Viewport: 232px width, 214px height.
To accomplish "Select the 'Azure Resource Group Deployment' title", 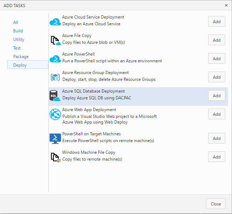I will pyautogui.click(x=95, y=73).
